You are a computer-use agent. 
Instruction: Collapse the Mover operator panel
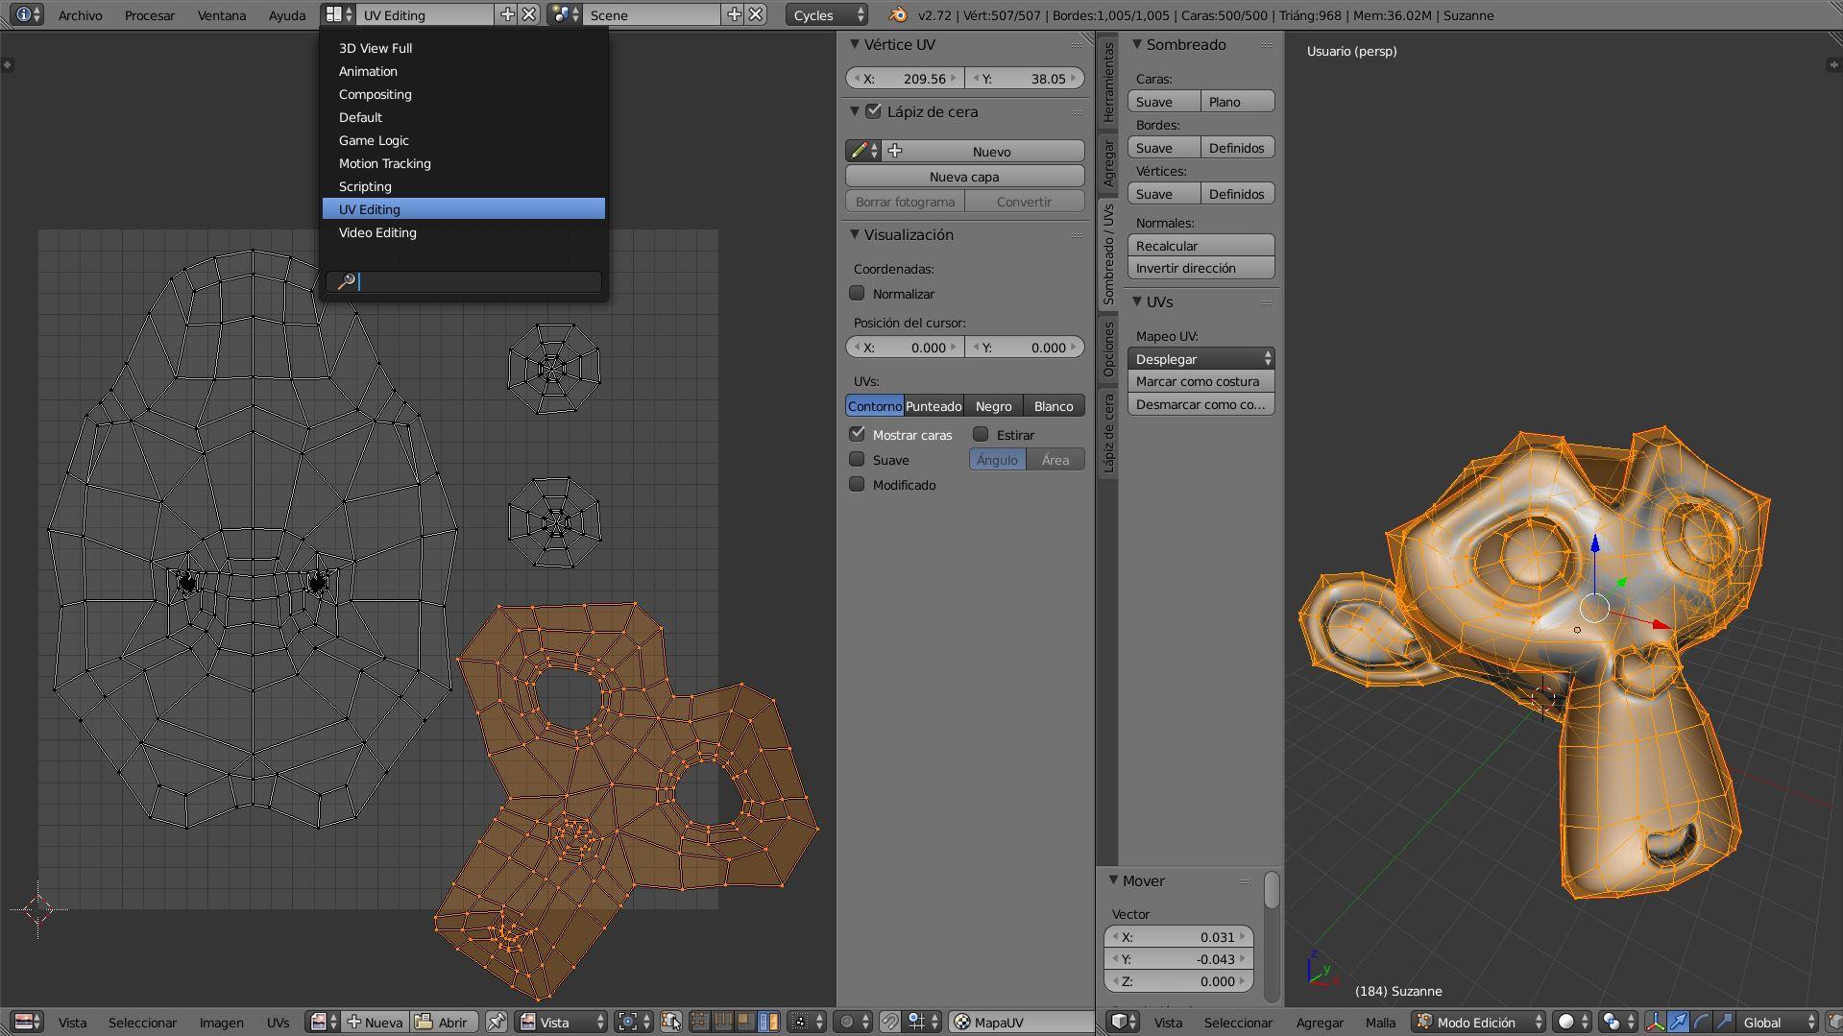[x=1114, y=880]
